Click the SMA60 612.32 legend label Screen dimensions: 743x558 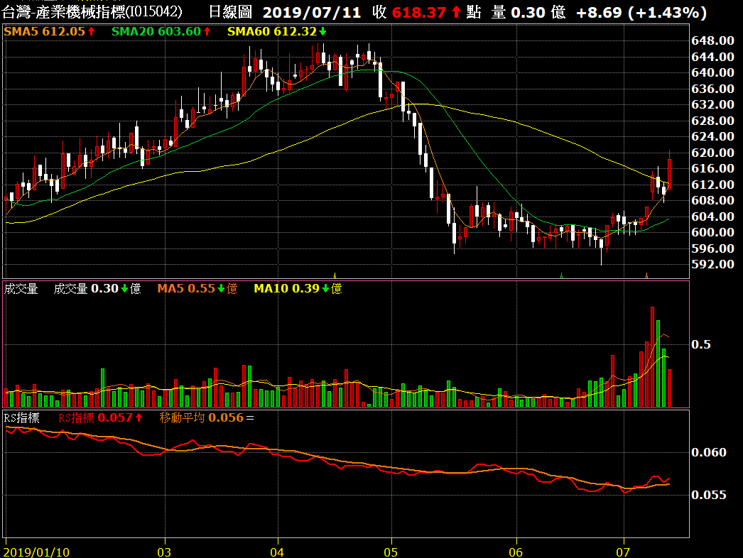pos(272,32)
